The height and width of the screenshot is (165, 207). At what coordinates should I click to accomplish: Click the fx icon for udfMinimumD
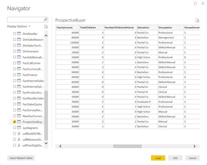(19, 139)
